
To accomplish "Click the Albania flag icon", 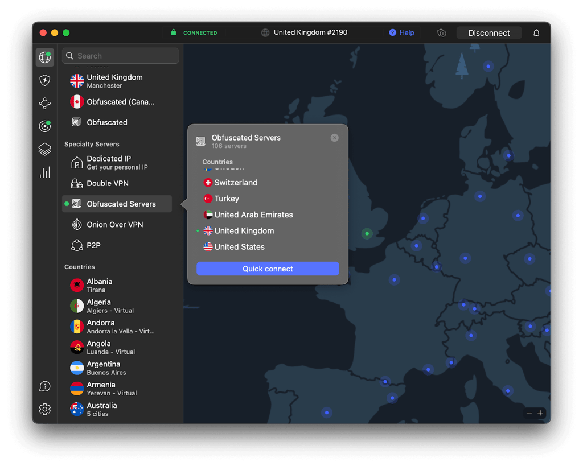I will tap(77, 286).
